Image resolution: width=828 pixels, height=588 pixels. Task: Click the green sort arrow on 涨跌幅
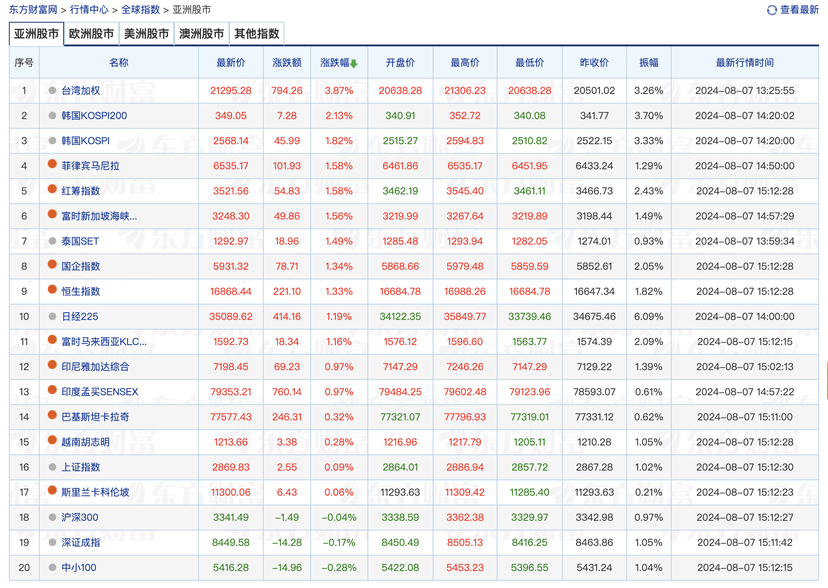coord(354,64)
